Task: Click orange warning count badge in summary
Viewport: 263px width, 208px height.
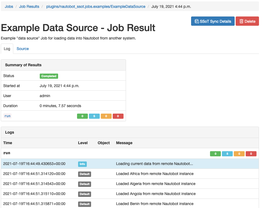Action: pyautogui.click(x=106, y=116)
